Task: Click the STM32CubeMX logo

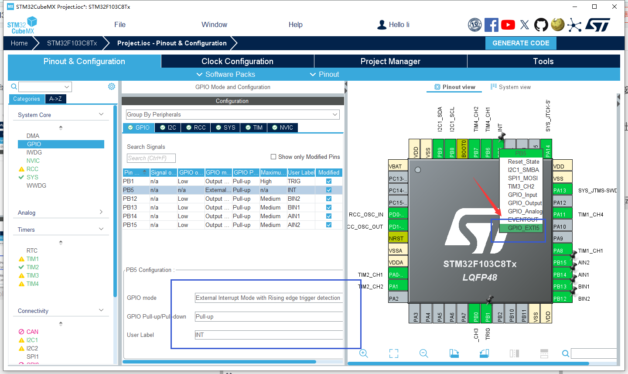Action: [22, 25]
